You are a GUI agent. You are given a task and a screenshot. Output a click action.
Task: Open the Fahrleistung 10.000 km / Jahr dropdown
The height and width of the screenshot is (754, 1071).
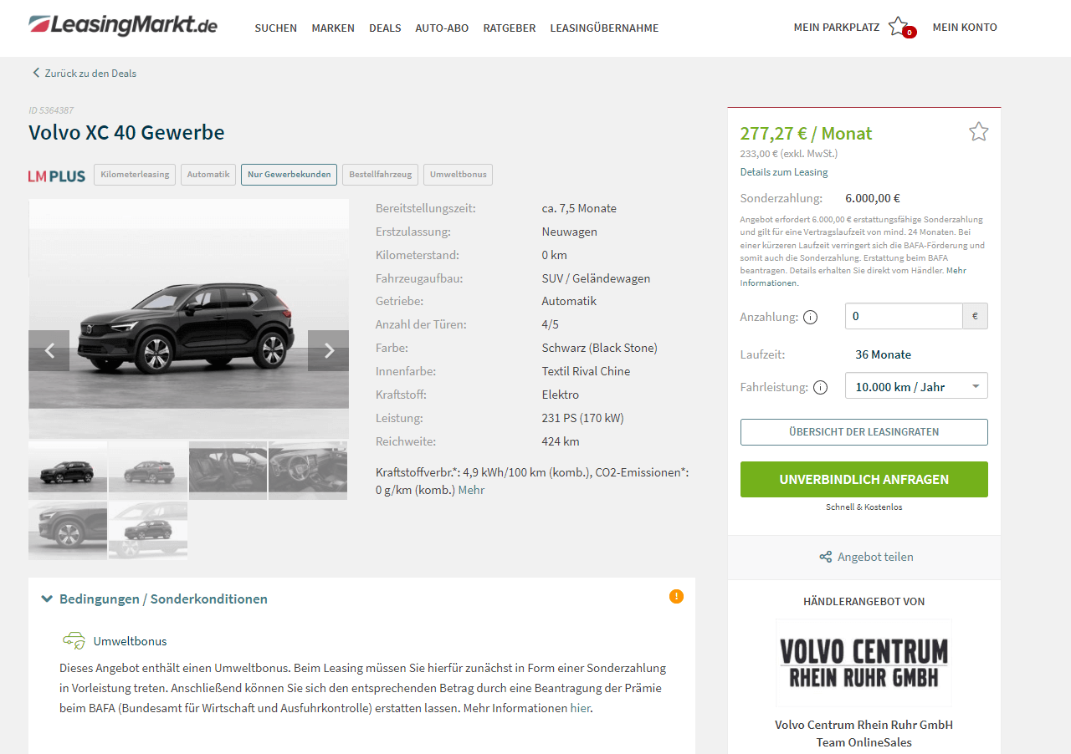(916, 386)
